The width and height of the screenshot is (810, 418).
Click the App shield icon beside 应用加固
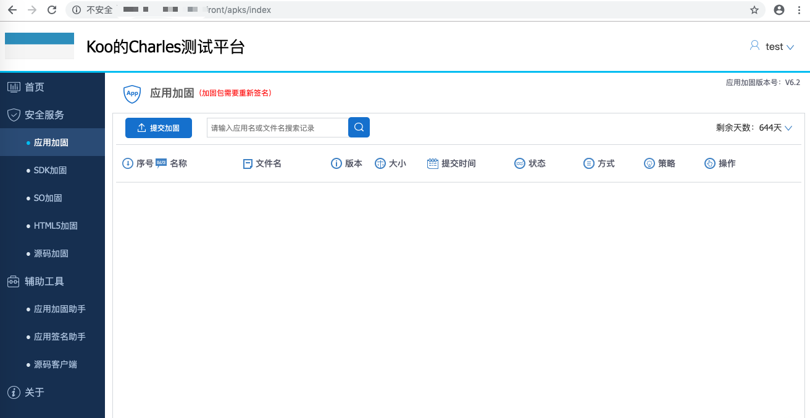click(132, 93)
